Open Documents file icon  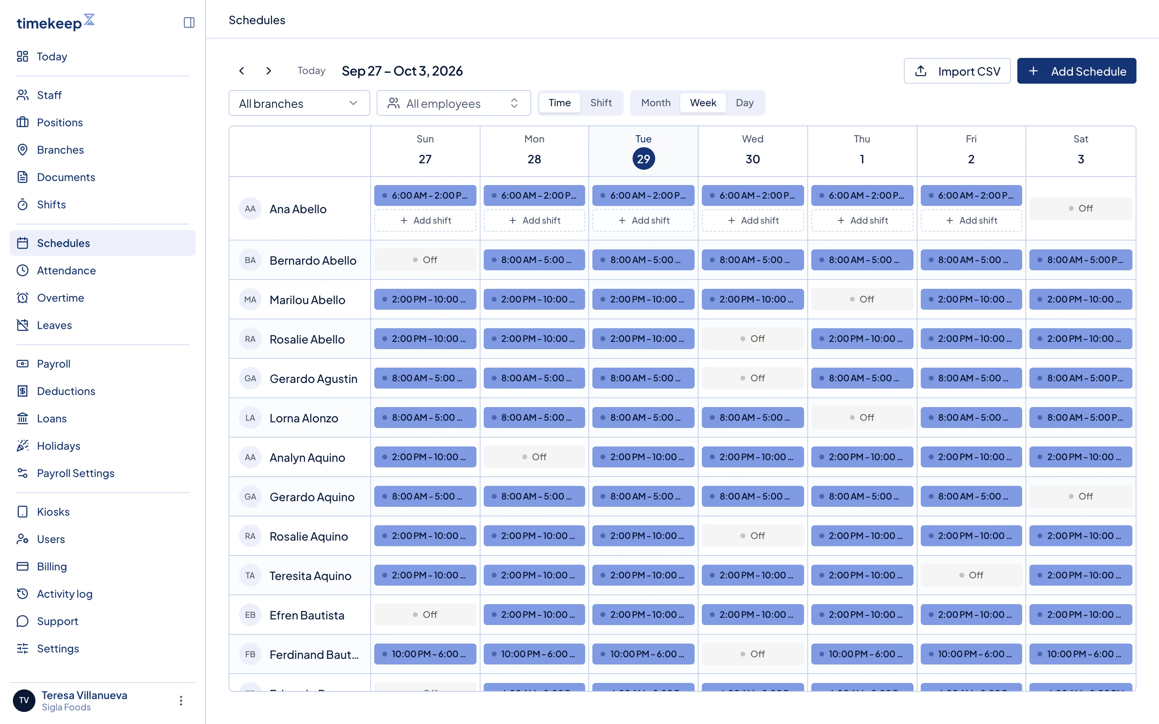[x=23, y=177]
